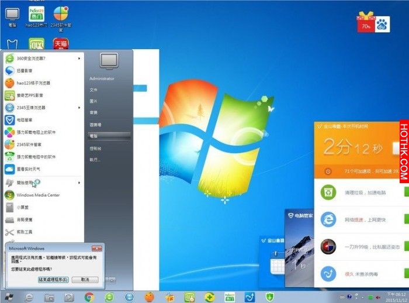This screenshot has height=303, width=409.
Task: Open the file explorer folder on taskbar
Action: (49, 298)
